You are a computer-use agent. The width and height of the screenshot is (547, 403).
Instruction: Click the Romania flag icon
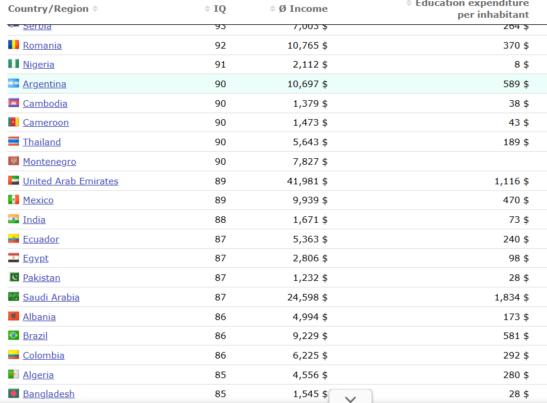click(x=14, y=44)
